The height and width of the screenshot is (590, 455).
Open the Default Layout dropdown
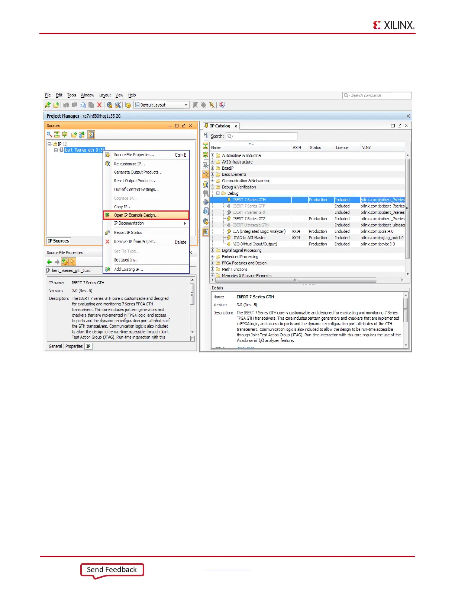pyautogui.click(x=162, y=105)
